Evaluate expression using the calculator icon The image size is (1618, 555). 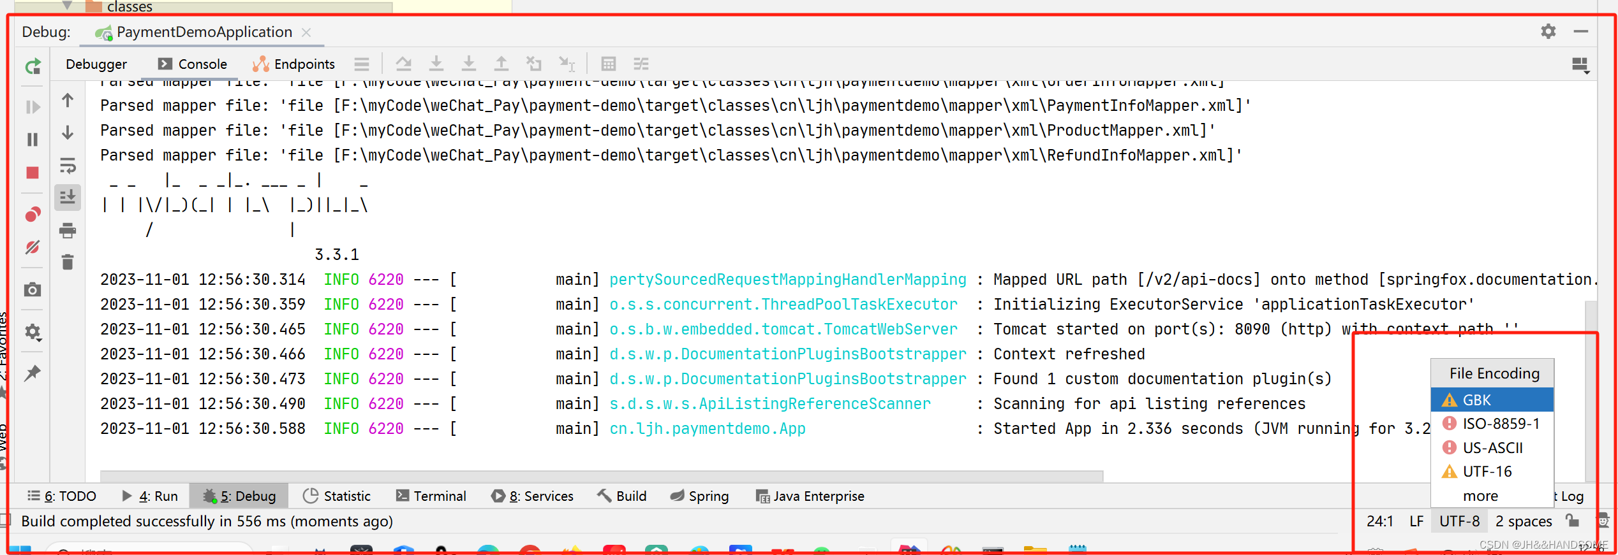[x=609, y=64]
